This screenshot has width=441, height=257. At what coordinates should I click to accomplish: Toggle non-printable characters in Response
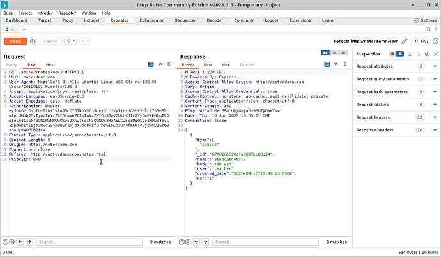[336, 64]
